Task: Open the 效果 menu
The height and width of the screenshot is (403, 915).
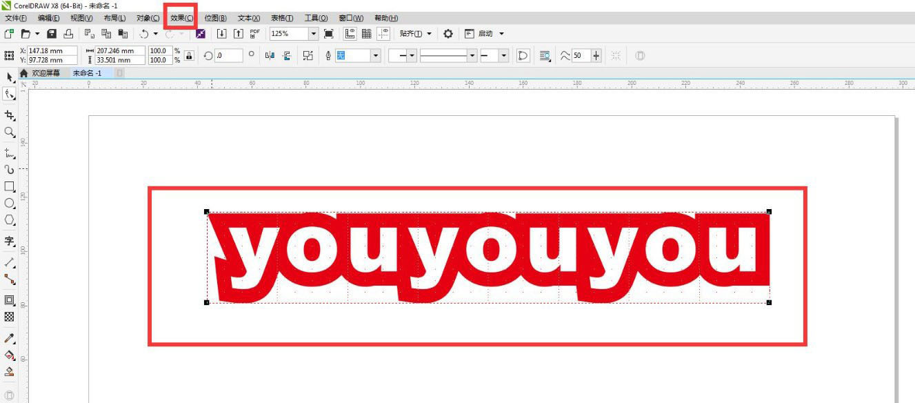Action: pyautogui.click(x=181, y=18)
